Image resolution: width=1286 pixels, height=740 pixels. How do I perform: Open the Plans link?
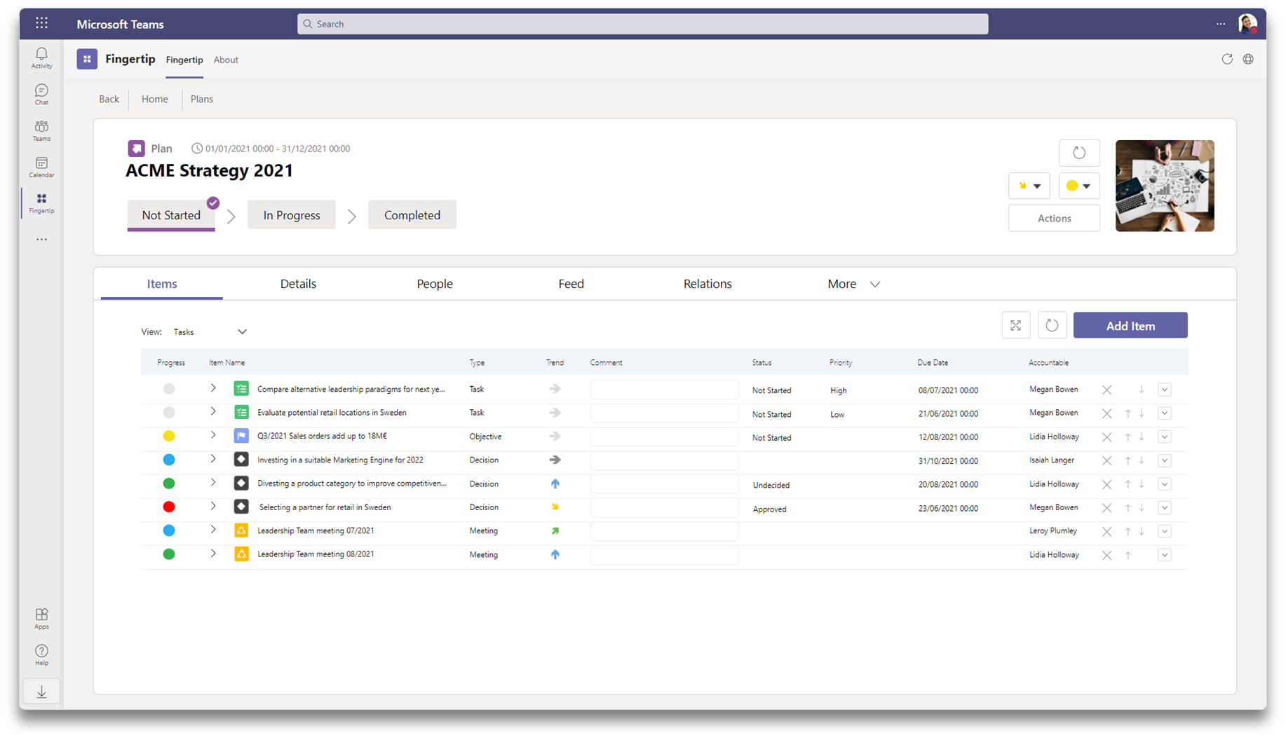(201, 100)
